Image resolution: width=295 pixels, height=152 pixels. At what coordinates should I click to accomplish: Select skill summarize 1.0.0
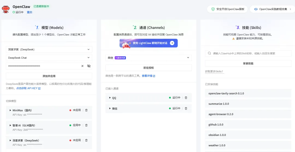(248, 104)
